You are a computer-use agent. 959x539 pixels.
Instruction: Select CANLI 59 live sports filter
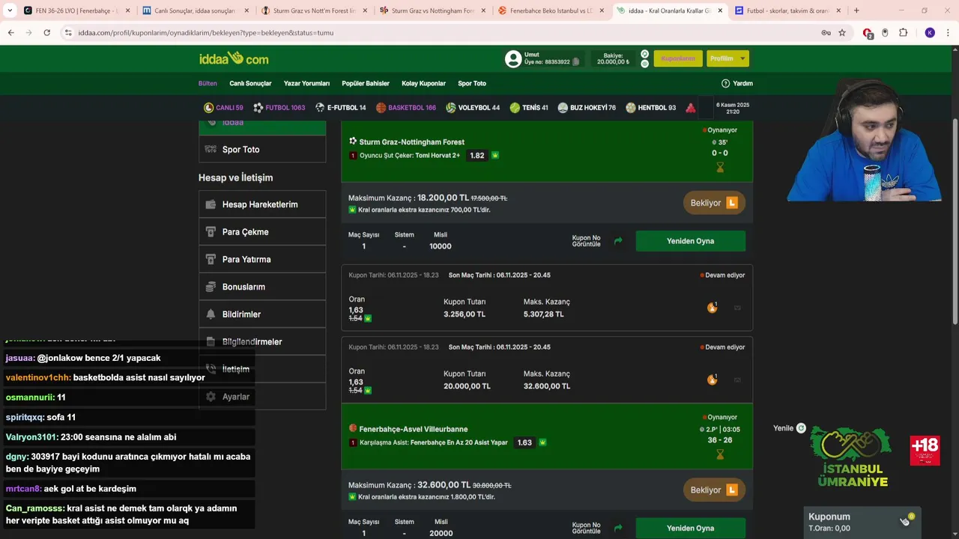pos(223,108)
